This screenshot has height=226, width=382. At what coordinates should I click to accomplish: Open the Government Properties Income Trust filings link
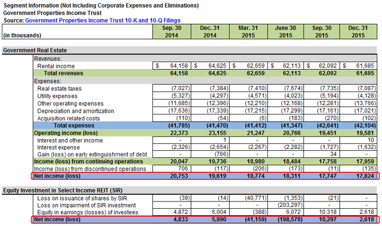(103, 20)
